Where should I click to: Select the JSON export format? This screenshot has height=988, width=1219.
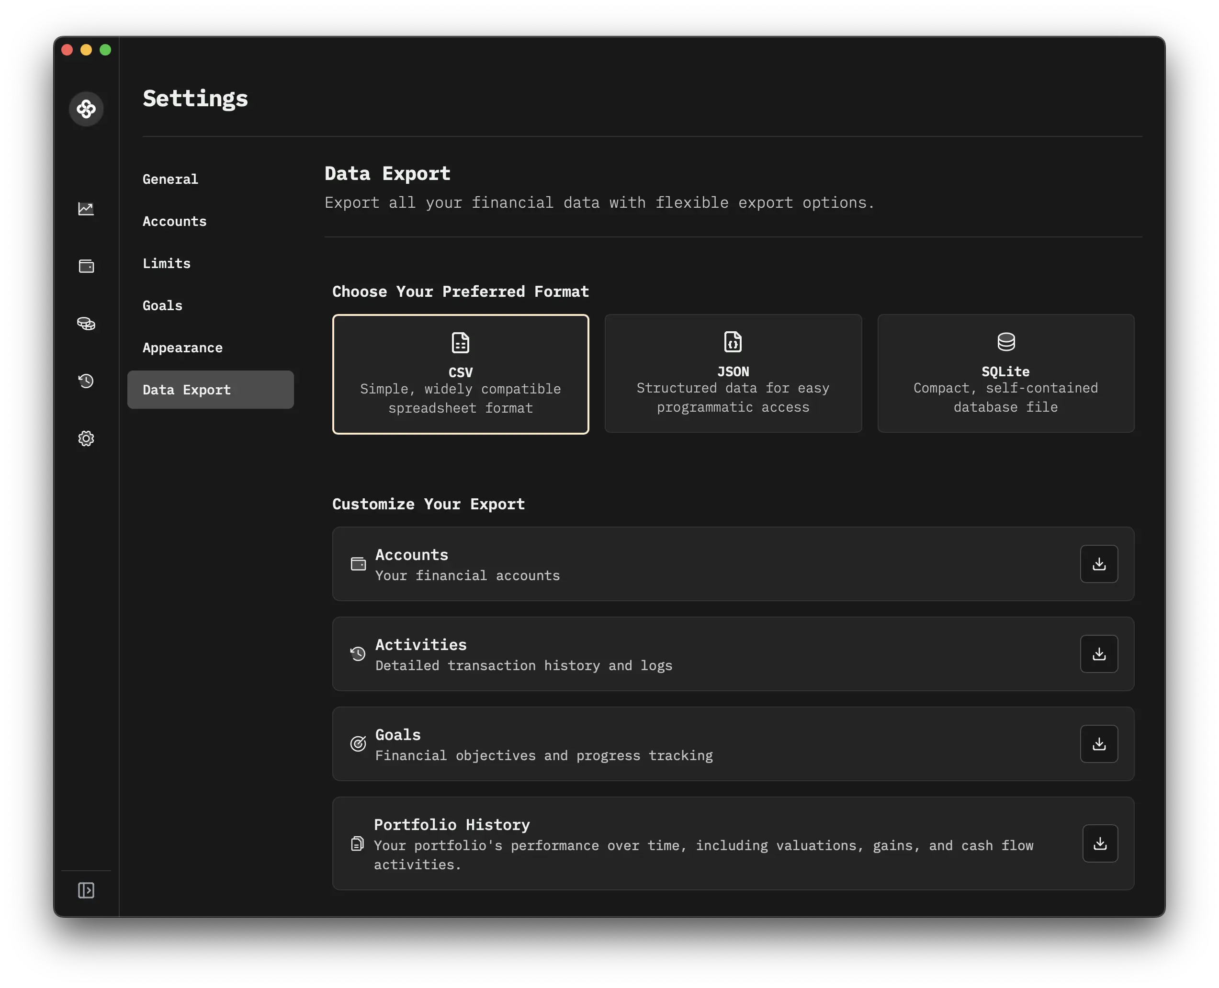point(733,373)
